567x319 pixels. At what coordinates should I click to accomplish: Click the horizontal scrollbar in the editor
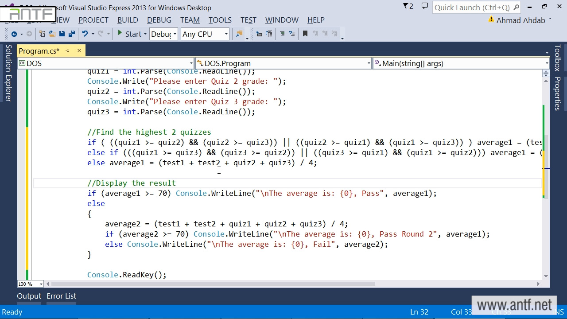213,284
